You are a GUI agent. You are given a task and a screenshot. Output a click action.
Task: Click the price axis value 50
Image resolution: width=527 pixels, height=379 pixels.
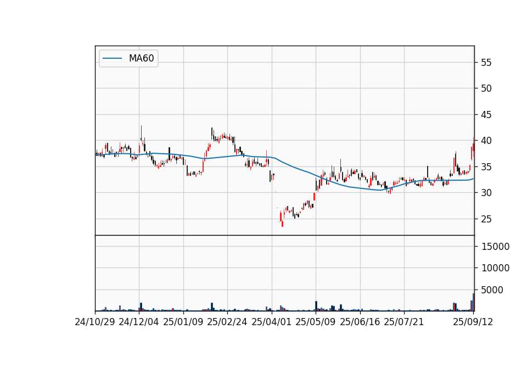486,88
